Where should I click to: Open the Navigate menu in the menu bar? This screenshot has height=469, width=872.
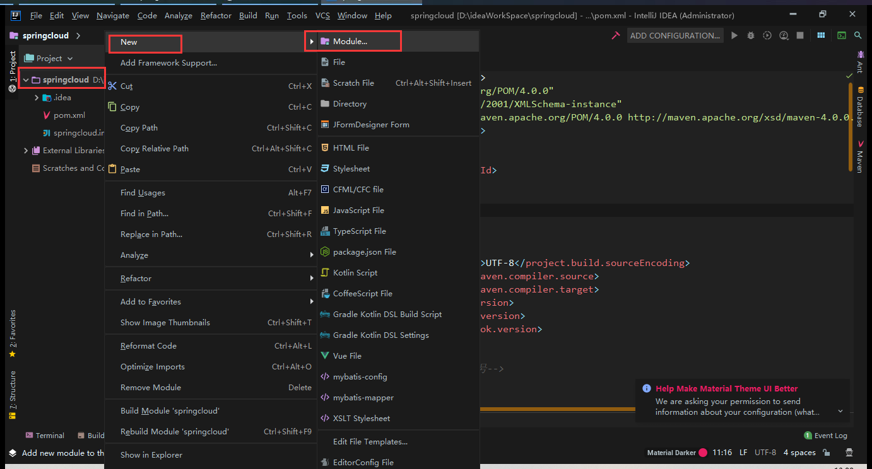(113, 16)
